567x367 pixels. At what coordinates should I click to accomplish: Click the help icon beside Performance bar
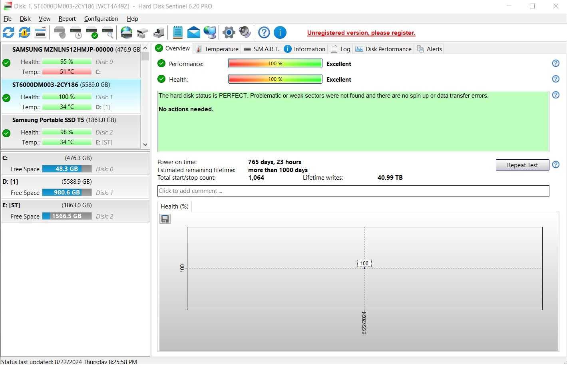[x=555, y=63]
